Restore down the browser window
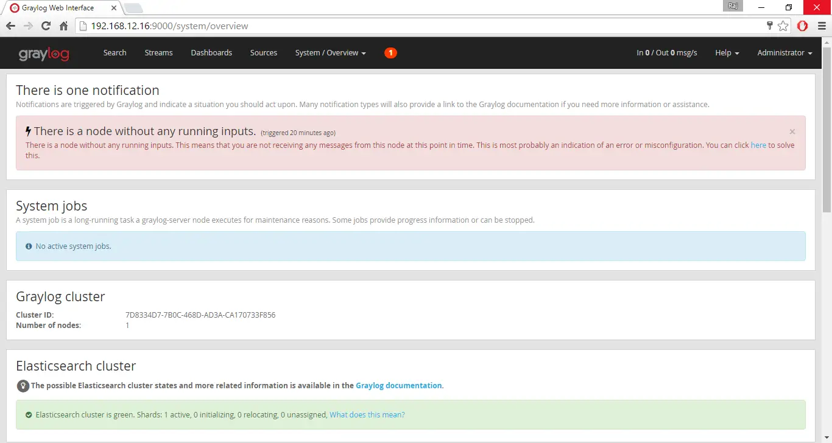The image size is (832, 443). [x=789, y=7]
